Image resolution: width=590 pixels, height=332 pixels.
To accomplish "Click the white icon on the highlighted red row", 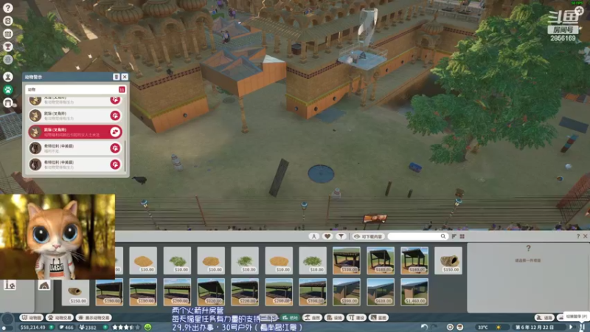I will pyautogui.click(x=115, y=132).
